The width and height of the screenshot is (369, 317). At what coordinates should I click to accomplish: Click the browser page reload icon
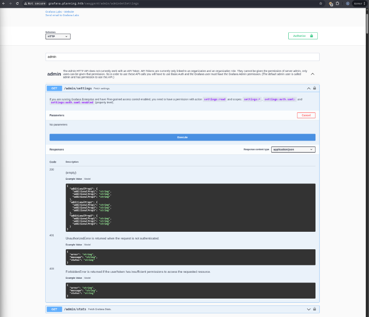click(18, 3)
